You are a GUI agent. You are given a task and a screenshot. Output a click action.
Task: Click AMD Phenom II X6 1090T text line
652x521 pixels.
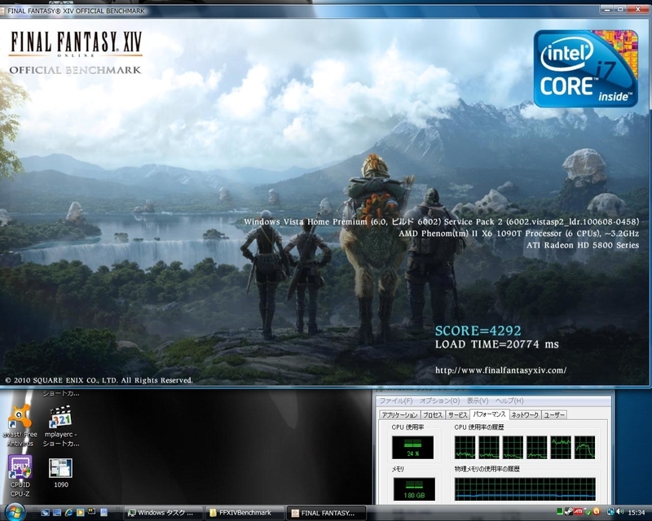coord(518,234)
